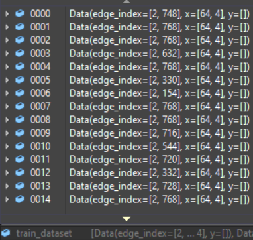Viewport: 253px width, 240px height.
Task: Select the train_dataset variable name
Action: 44,233
